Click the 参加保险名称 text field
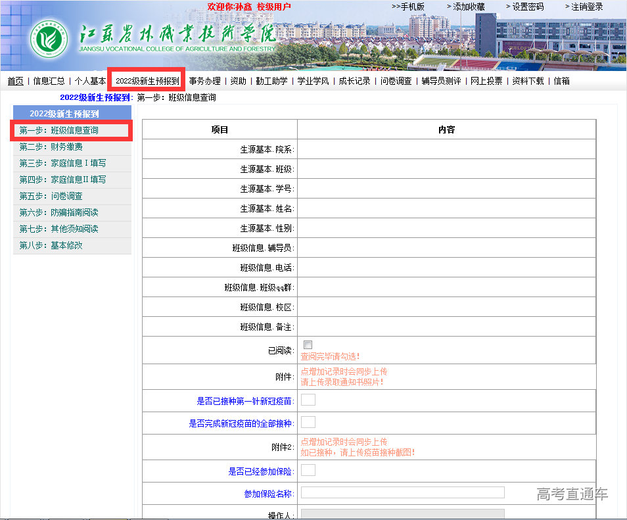Screen dimensions: 627x520 click(402, 492)
